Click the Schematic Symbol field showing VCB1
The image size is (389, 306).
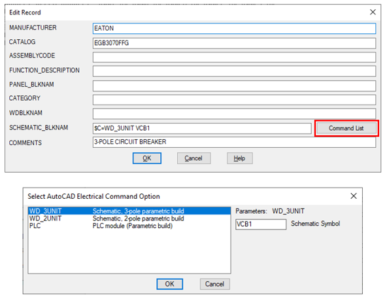pos(261,224)
